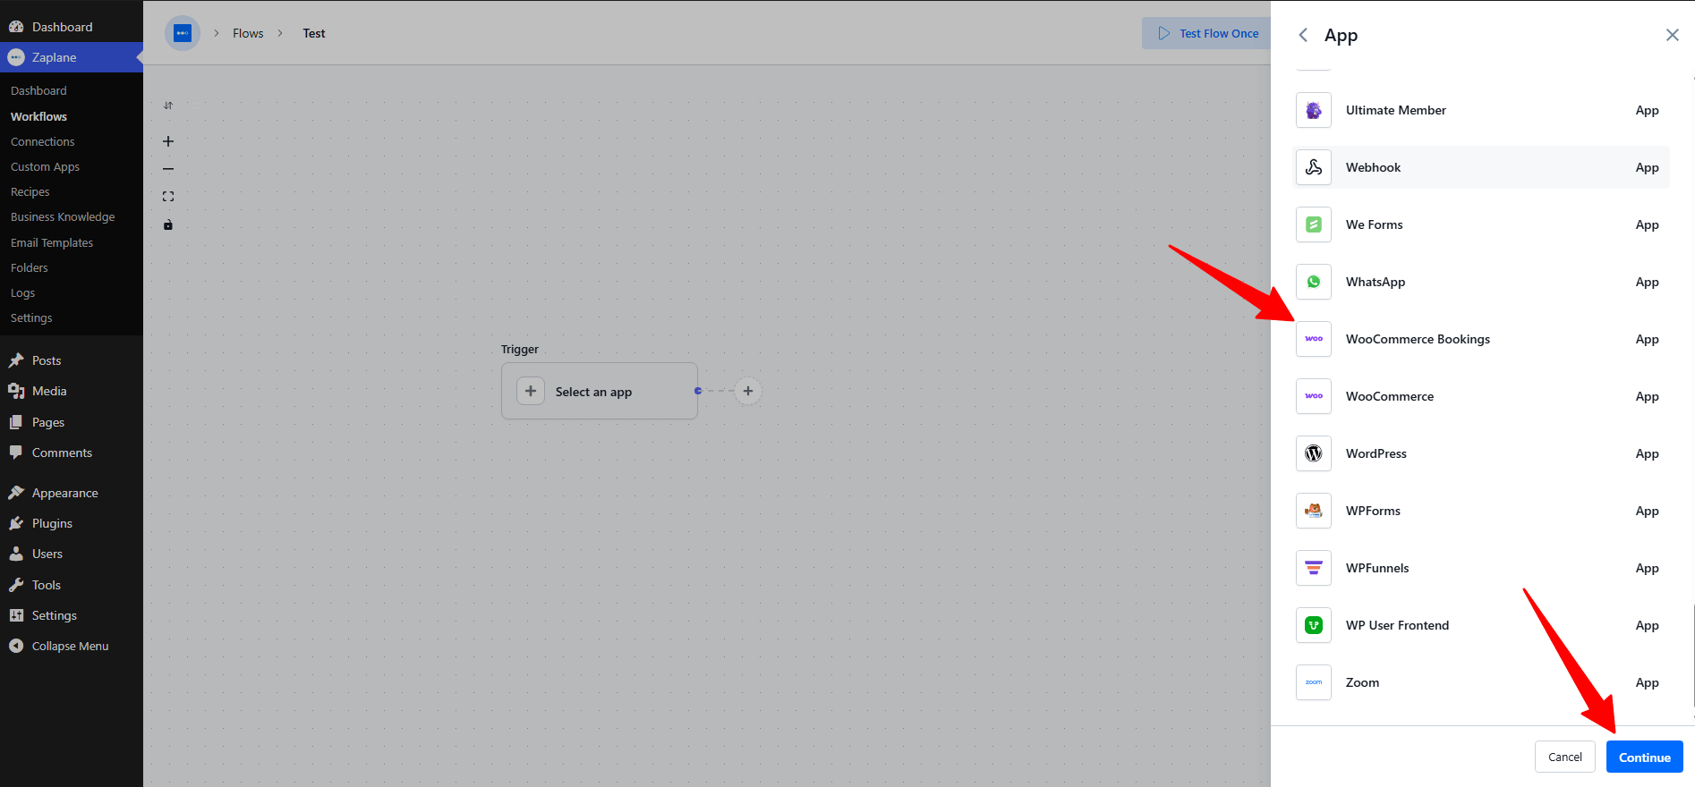Select the WooCommerce app row
Viewport: 1695px width, 787px height.
point(1482,396)
